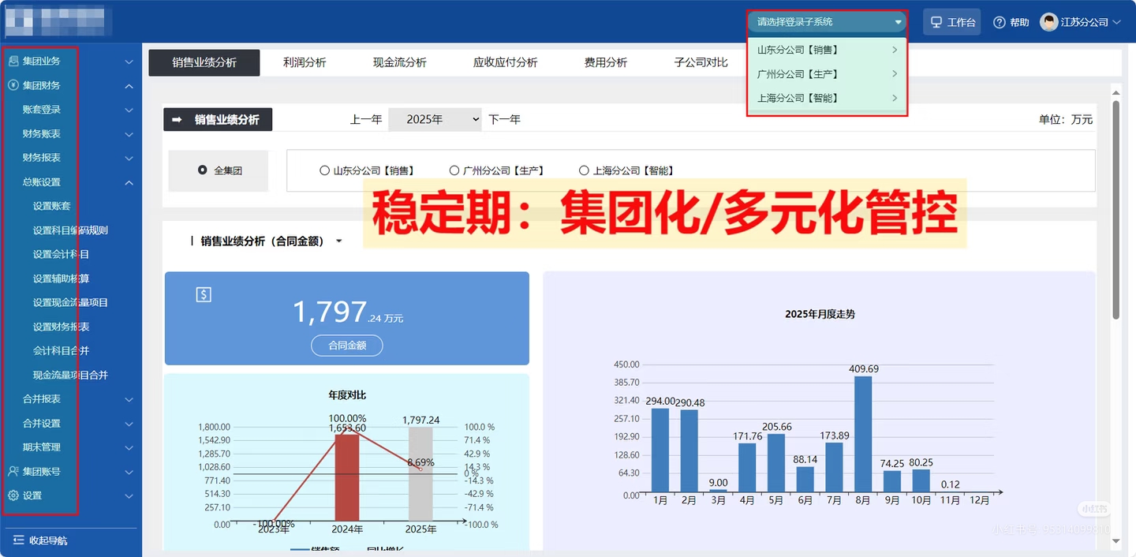
Task: Open 设置辅助核算 menu item
Action: coord(61,278)
